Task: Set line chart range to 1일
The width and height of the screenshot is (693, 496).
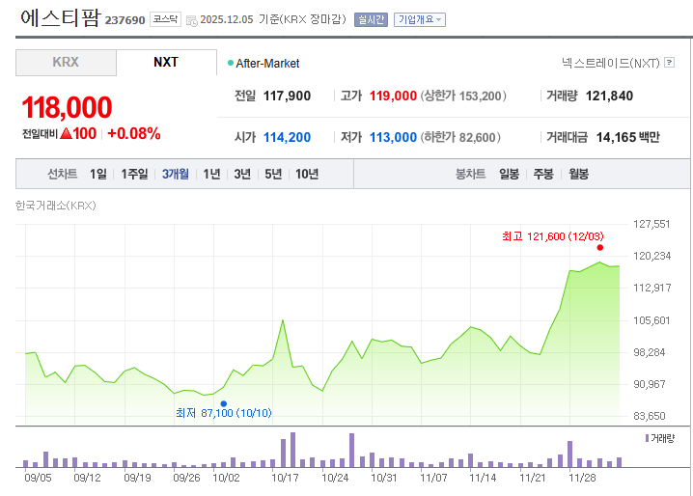Action: [x=98, y=175]
